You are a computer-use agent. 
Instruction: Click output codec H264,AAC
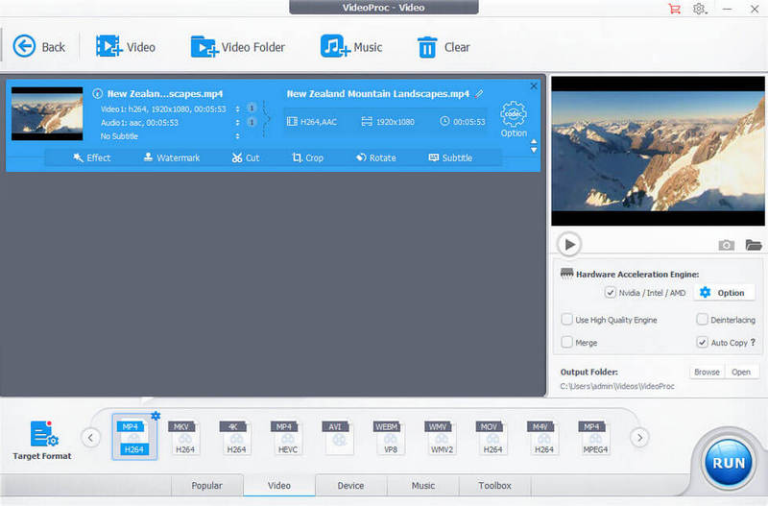tap(312, 122)
